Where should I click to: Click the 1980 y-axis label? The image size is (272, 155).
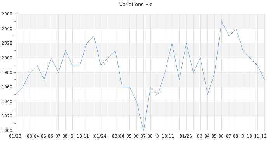click(x=7, y=72)
